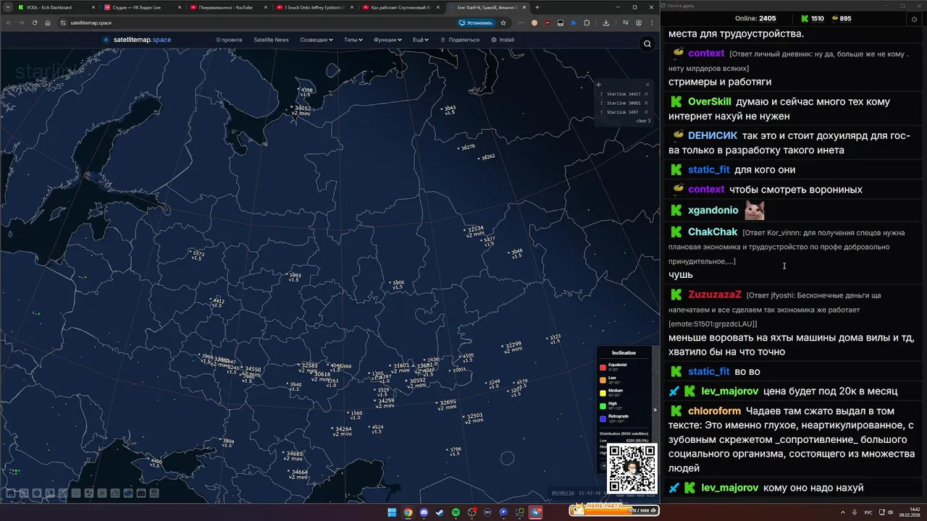The image size is (927, 521).
Task: Click username chloroform in the chat
Action: [715, 411]
